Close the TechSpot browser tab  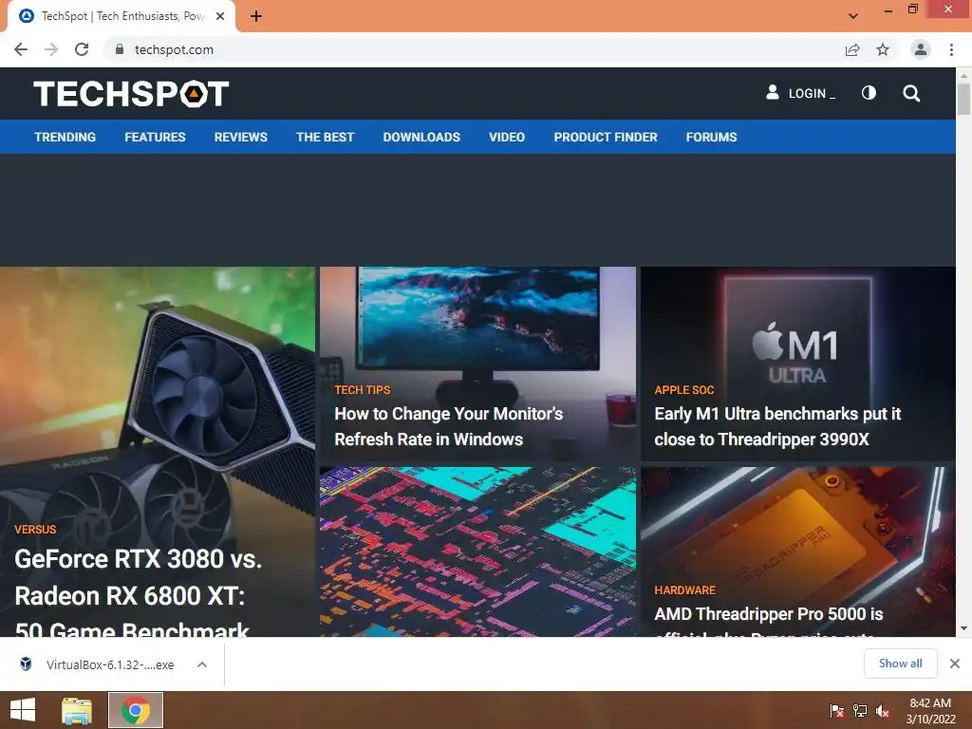coord(220,16)
